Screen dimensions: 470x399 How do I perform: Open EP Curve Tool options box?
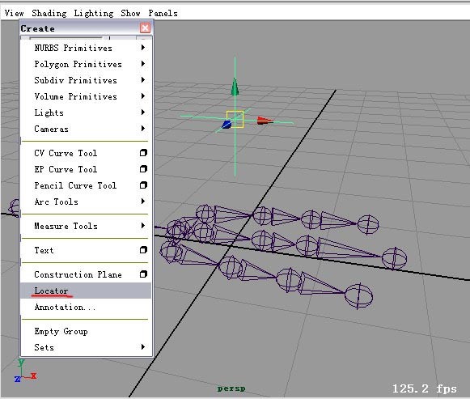coord(143,169)
